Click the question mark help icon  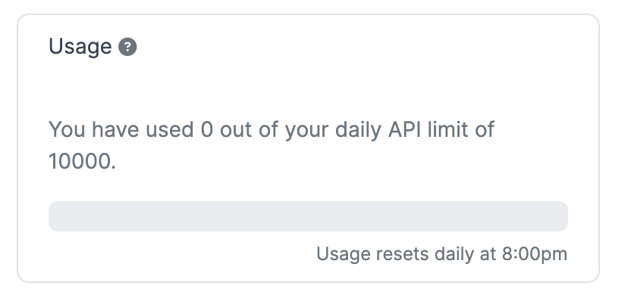(127, 47)
